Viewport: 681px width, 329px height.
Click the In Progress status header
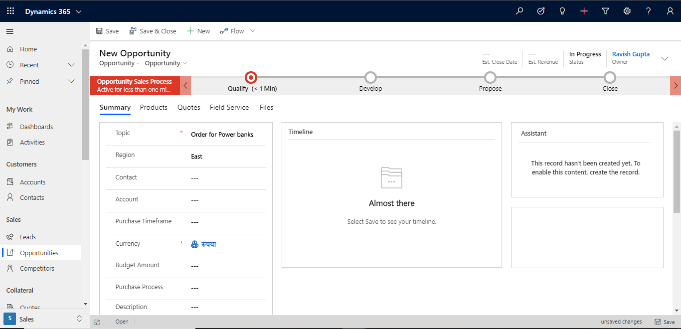tap(585, 57)
